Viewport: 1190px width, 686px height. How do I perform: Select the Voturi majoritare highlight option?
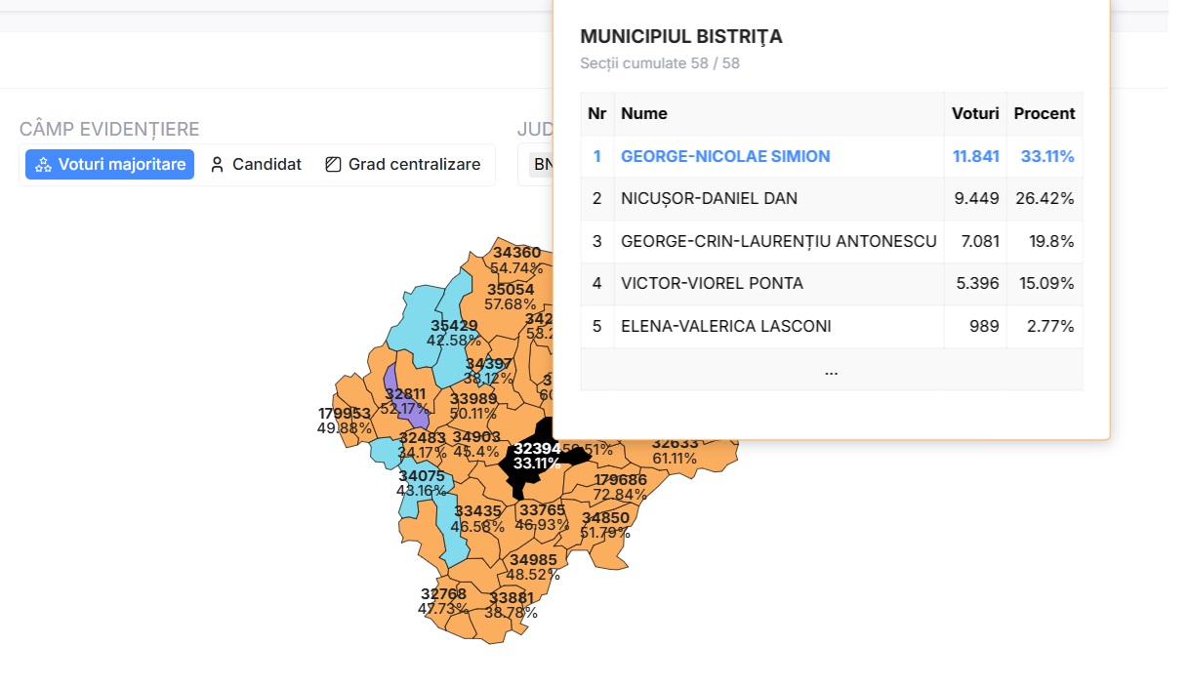coord(110,165)
